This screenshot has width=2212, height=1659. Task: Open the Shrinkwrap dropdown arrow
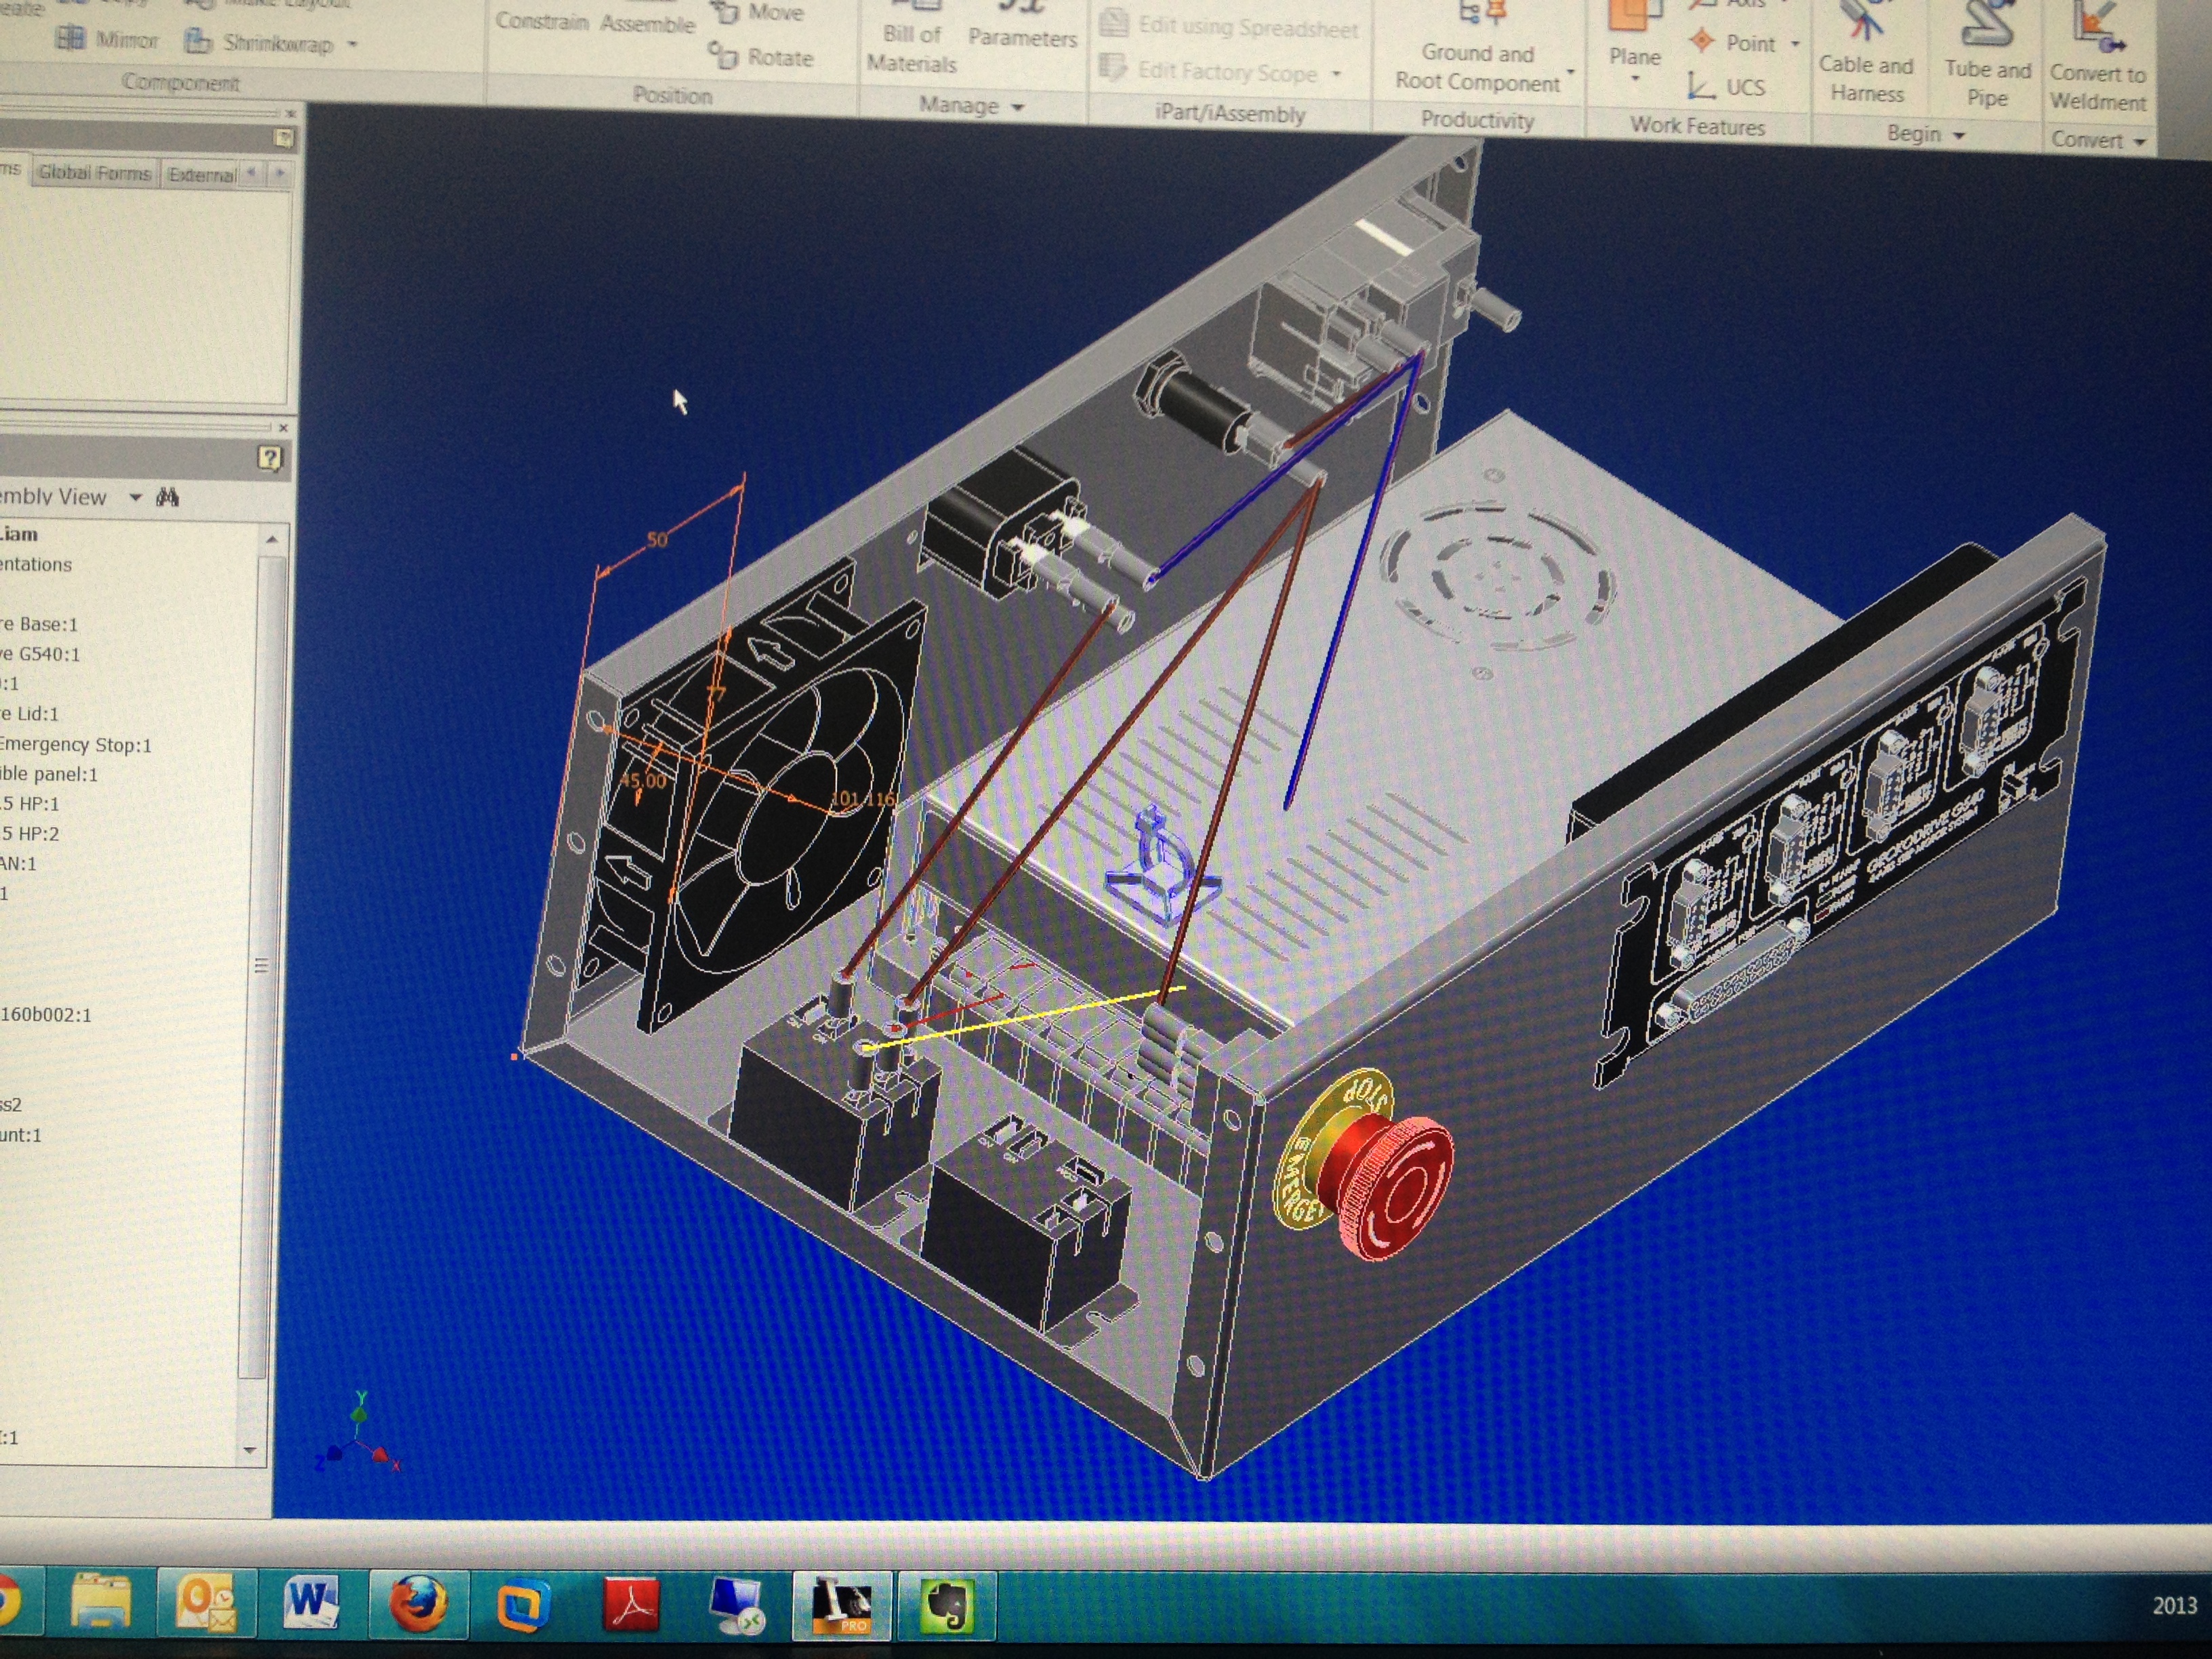[x=352, y=44]
